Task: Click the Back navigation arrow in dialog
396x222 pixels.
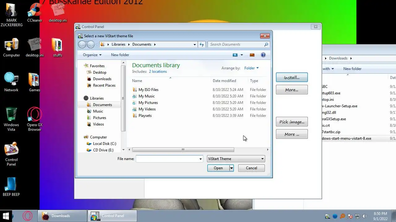Action: (x=82, y=44)
